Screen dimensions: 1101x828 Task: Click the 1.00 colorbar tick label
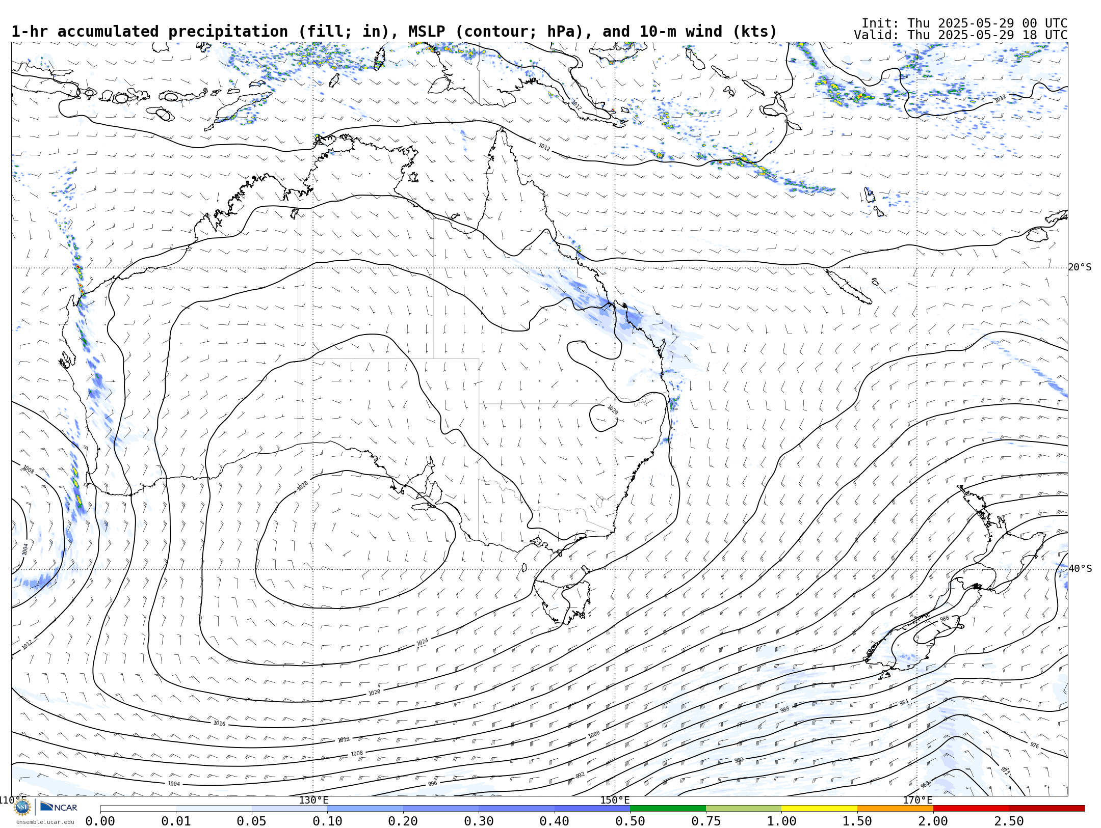tap(781, 821)
